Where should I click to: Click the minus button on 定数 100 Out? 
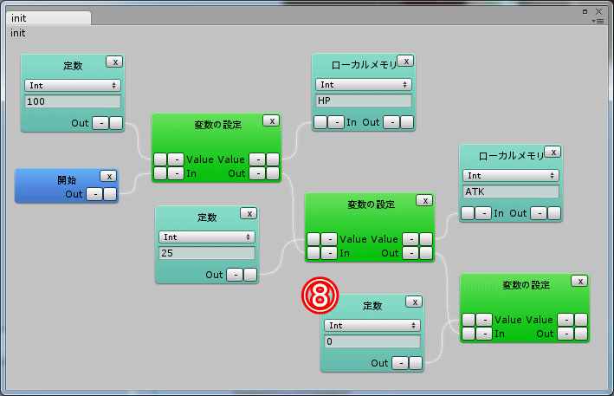coord(100,123)
